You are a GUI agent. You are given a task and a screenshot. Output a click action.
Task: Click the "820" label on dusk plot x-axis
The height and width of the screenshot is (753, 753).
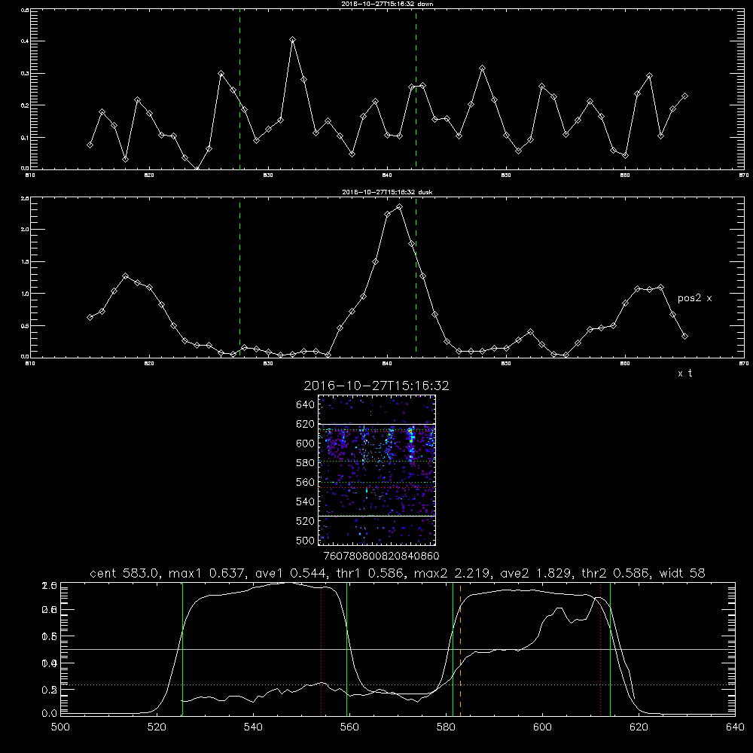click(149, 364)
